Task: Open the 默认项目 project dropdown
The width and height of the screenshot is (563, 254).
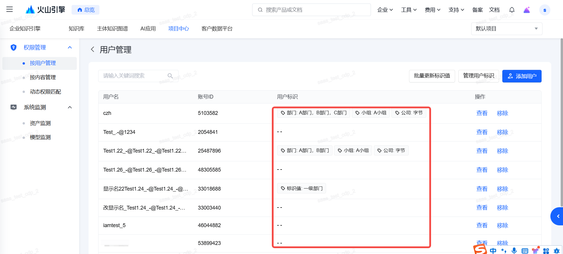Action: [x=506, y=29]
